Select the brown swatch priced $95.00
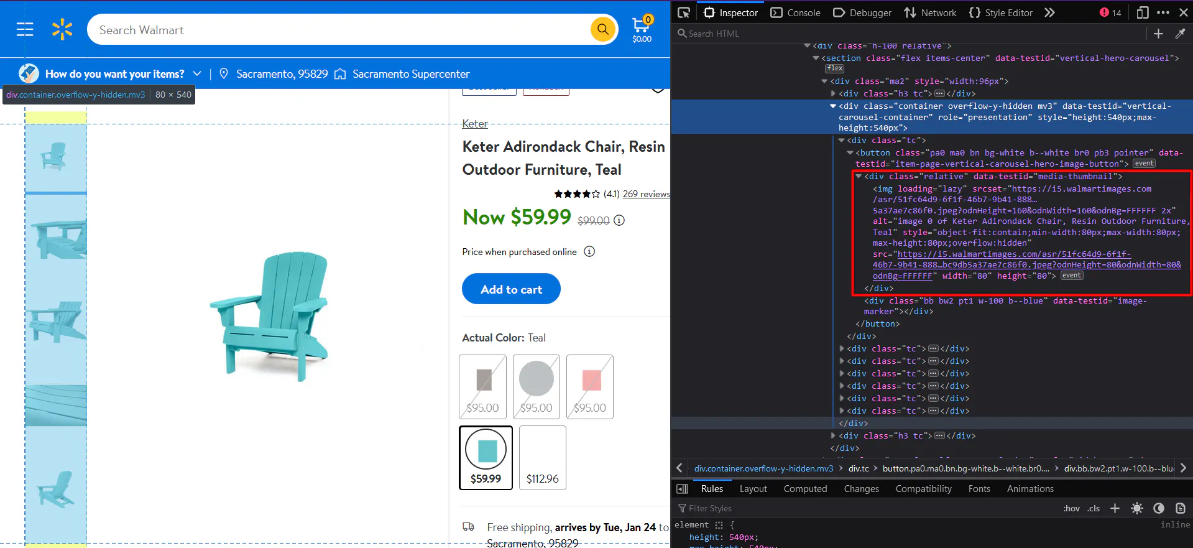 (482, 387)
